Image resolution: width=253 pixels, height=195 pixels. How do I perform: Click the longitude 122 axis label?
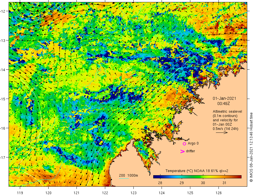coord(105,193)
